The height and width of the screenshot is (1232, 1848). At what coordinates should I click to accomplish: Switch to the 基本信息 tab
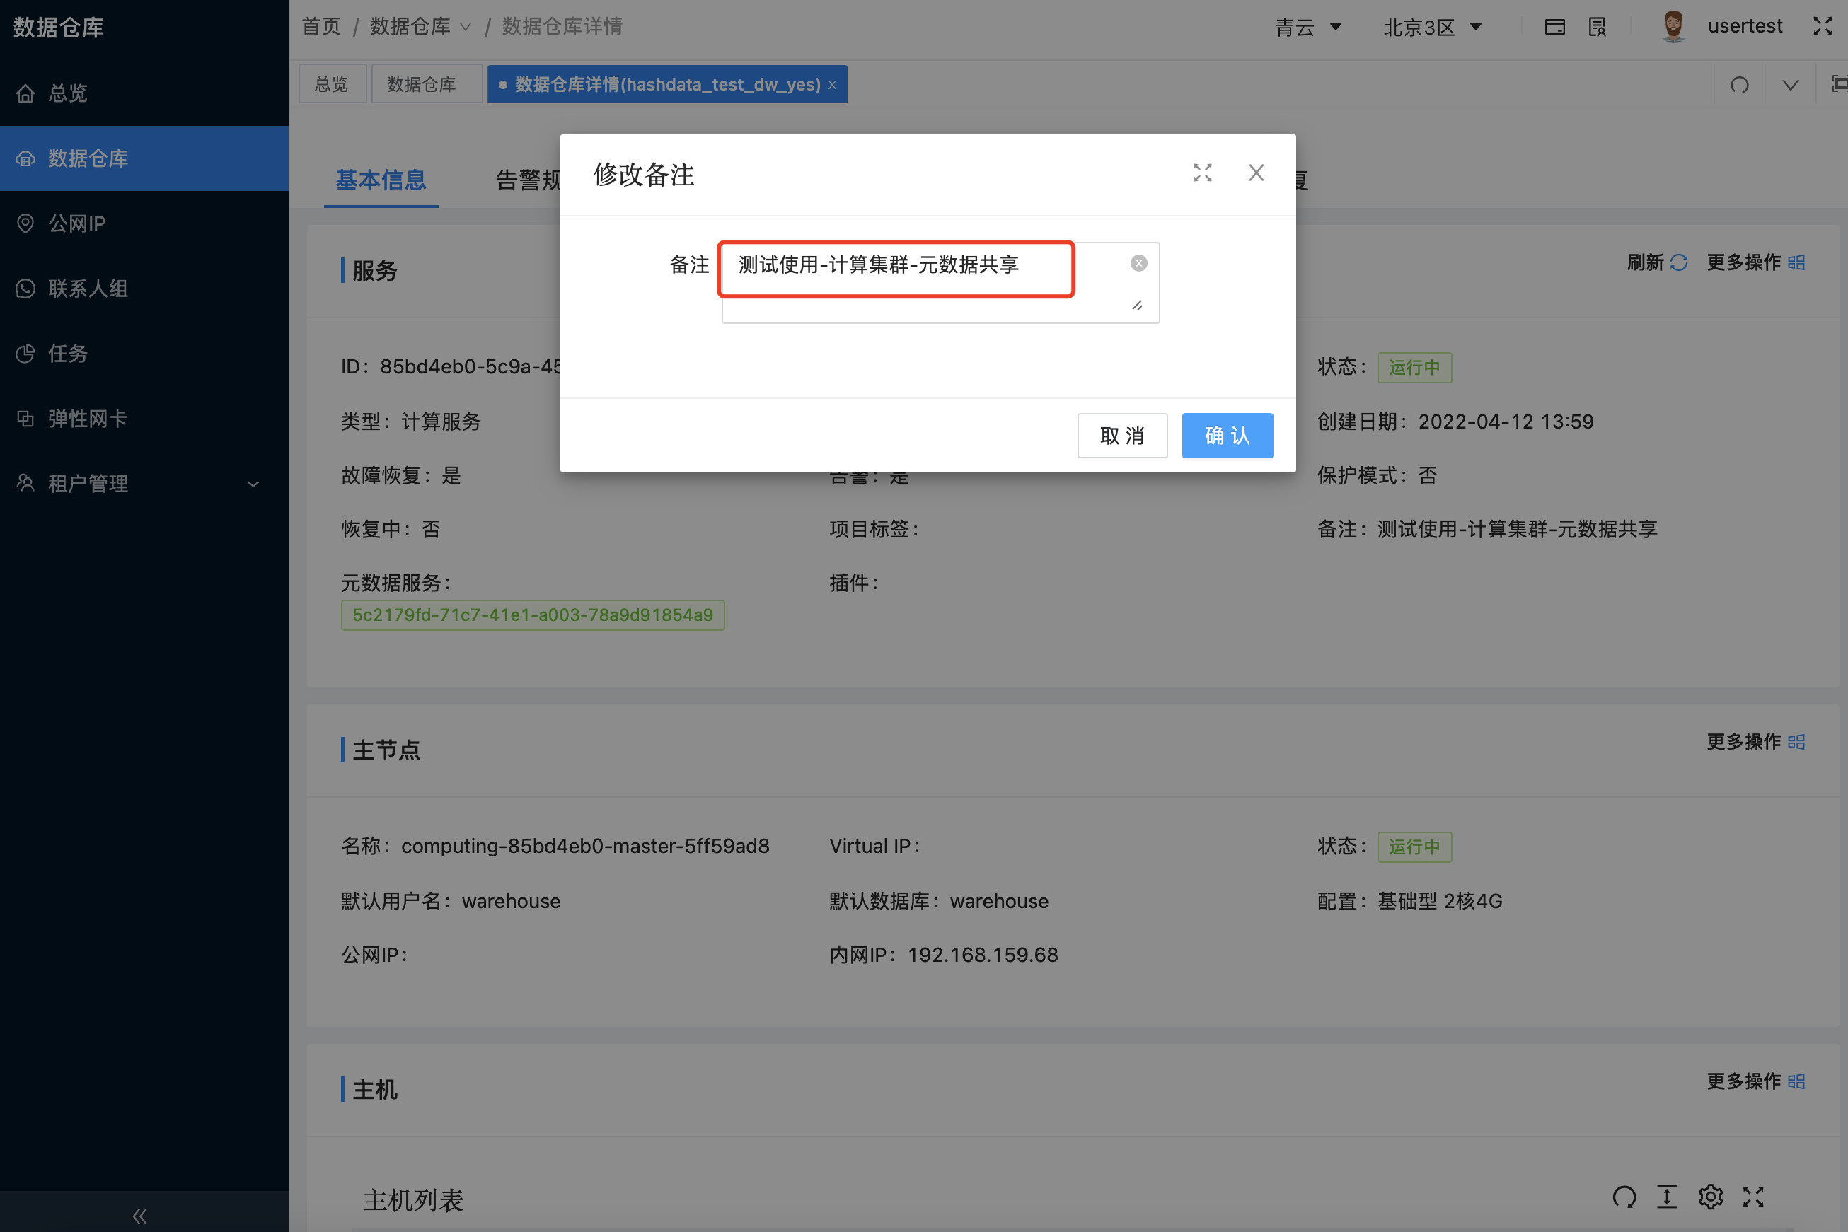coord(381,181)
